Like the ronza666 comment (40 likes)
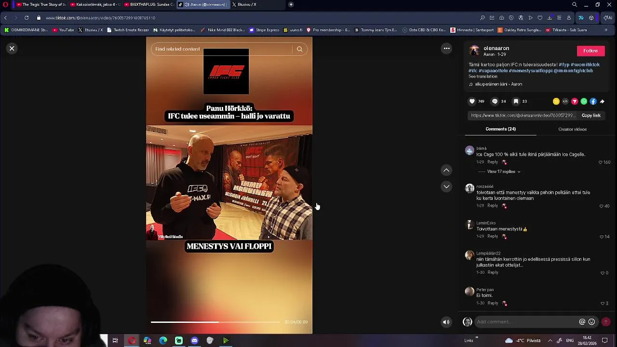This screenshot has width=617, height=347. (601, 206)
